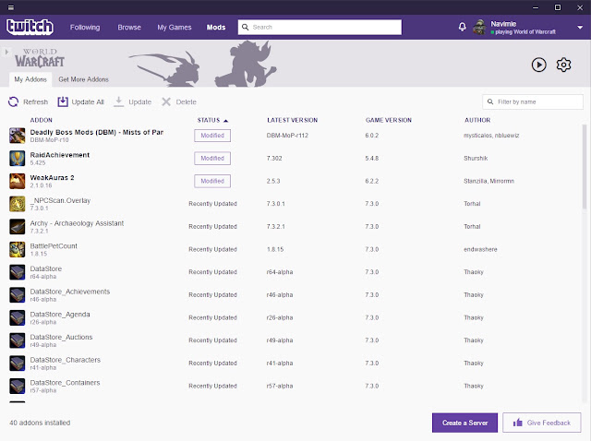Click Modified button for WeakAuras 2
Image resolution: width=591 pixels, height=441 pixels.
coord(212,181)
